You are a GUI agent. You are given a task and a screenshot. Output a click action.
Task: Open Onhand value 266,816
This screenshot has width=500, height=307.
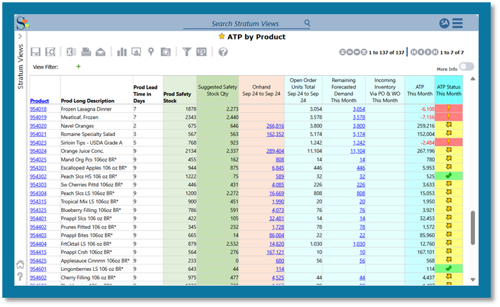tap(275, 125)
